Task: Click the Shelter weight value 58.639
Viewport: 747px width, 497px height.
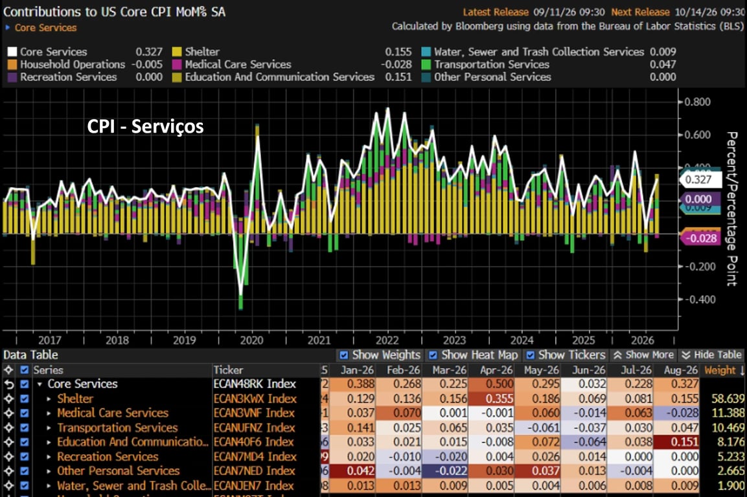Action: pos(728,399)
